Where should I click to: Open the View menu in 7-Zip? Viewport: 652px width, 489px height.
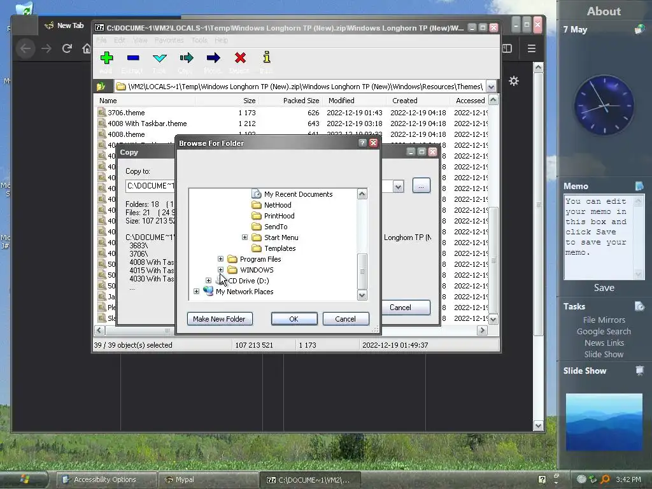coord(140,40)
